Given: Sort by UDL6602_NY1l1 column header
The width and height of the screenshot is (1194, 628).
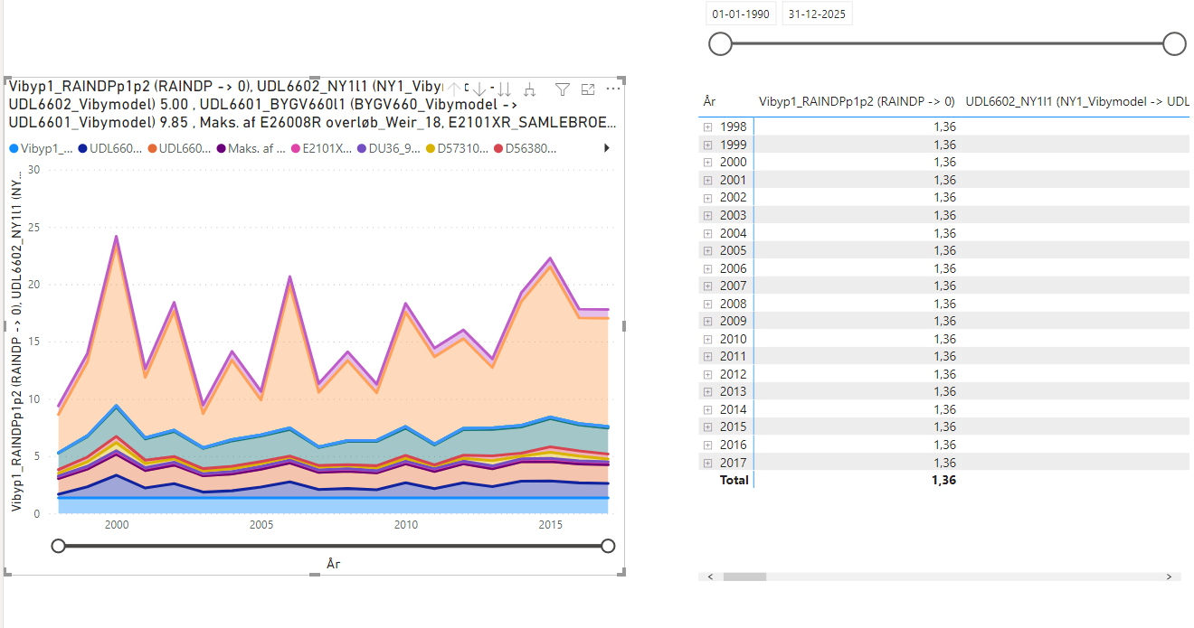Looking at the screenshot, I should tap(1077, 102).
